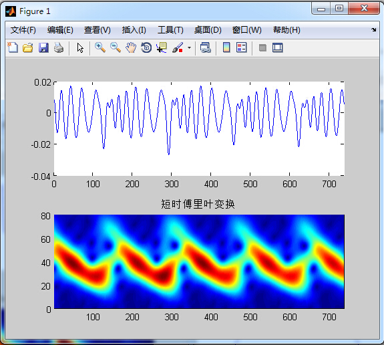
Task: Show plot tools and dock figure
Action: pos(277,47)
